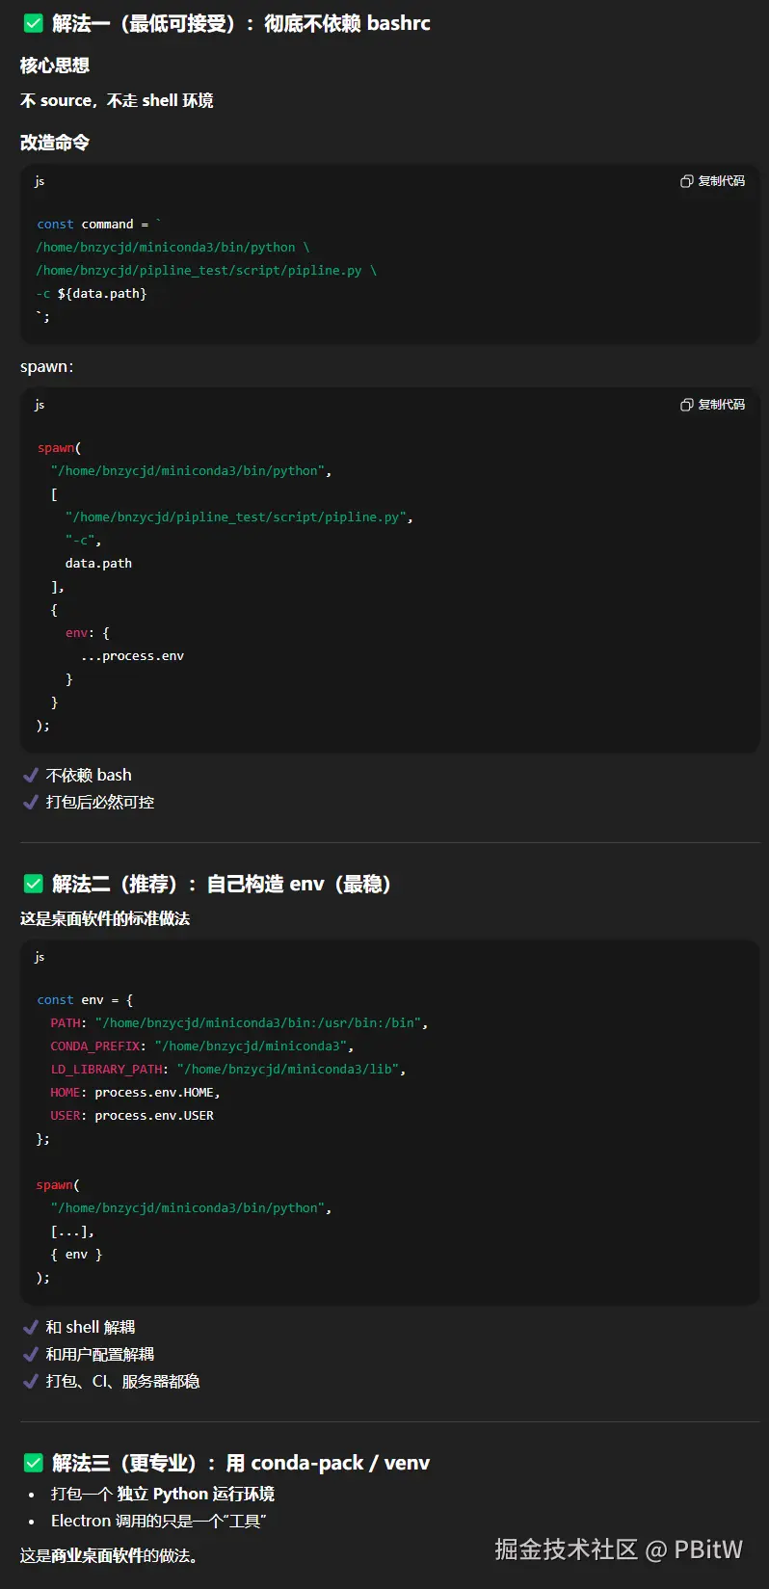Copy code of the spawn block with process.env
Image resolution: width=769 pixels, height=1589 pixels.
(713, 405)
